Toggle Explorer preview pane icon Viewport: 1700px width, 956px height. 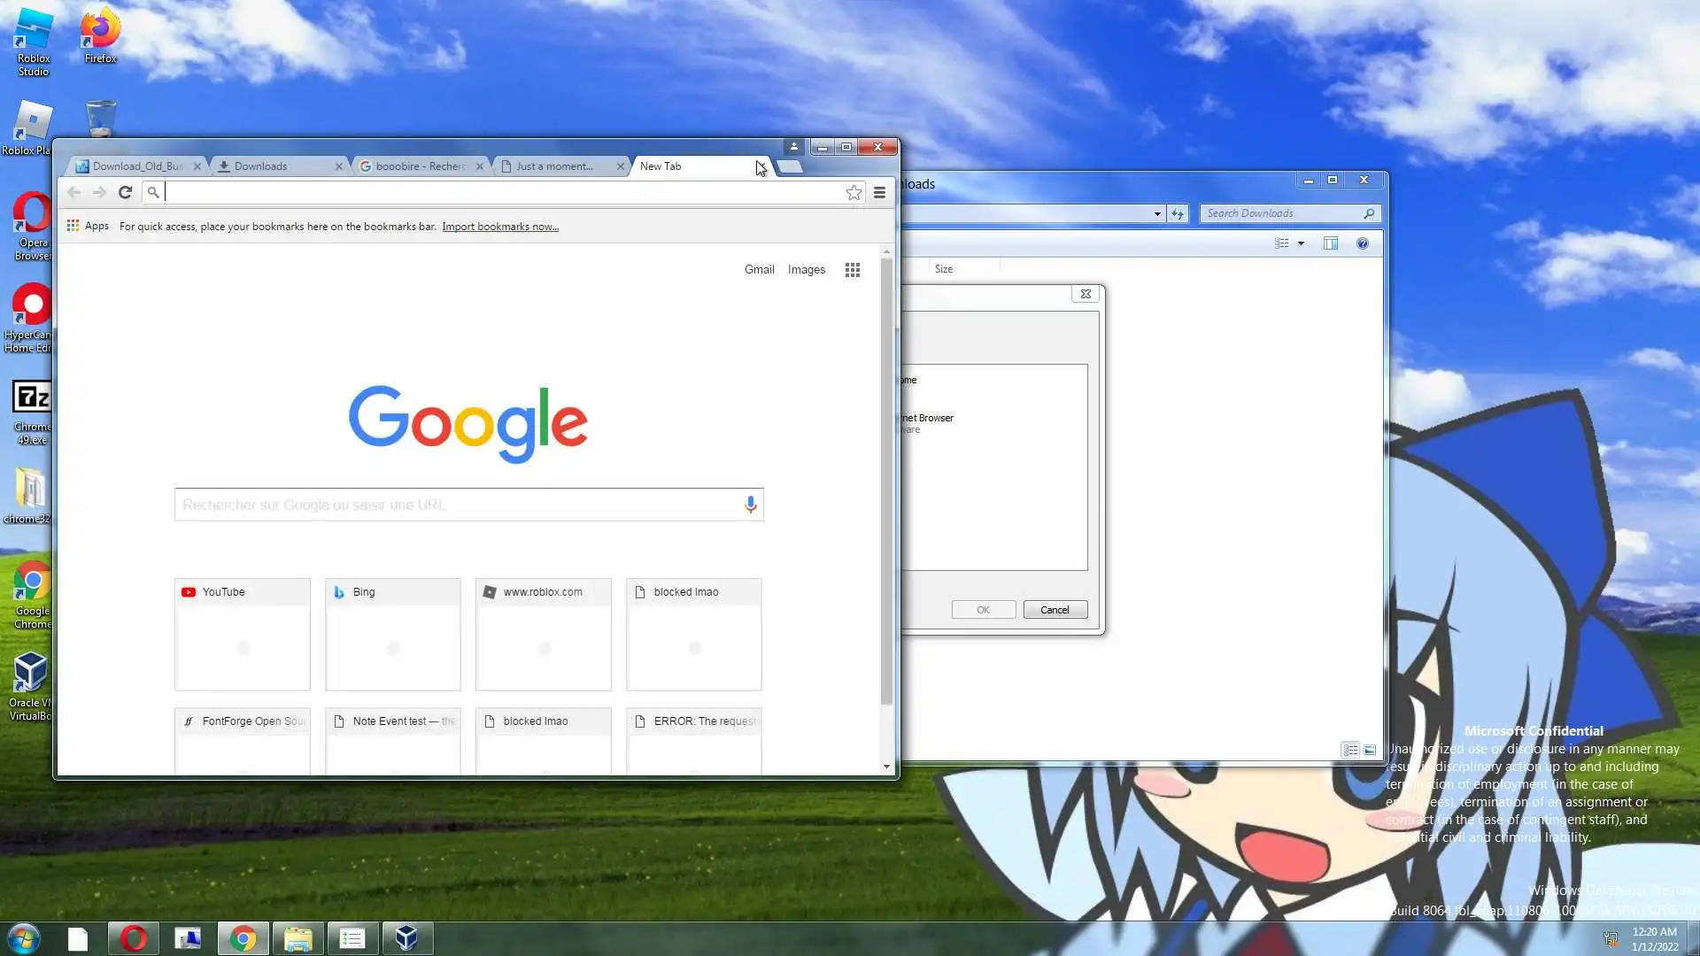pos(1330,243)
